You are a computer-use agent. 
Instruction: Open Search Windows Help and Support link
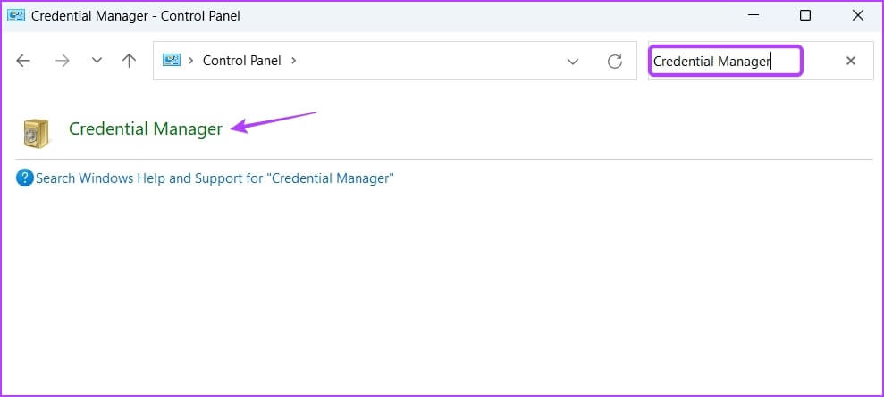click(x=215, y=178)
